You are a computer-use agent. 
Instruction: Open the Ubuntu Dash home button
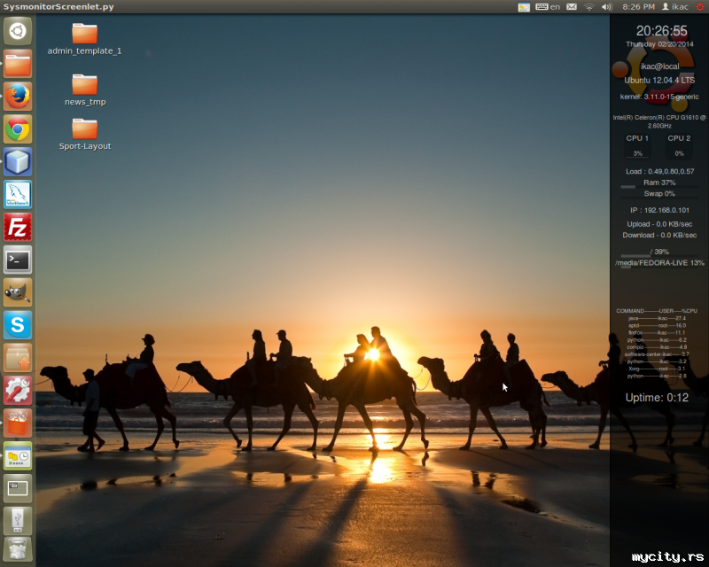point(18,32)
